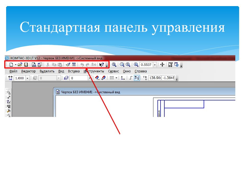Viewport: 245px width, 183px height.
Task: Open the variables f(x) tool
Action: click(94, 65)
